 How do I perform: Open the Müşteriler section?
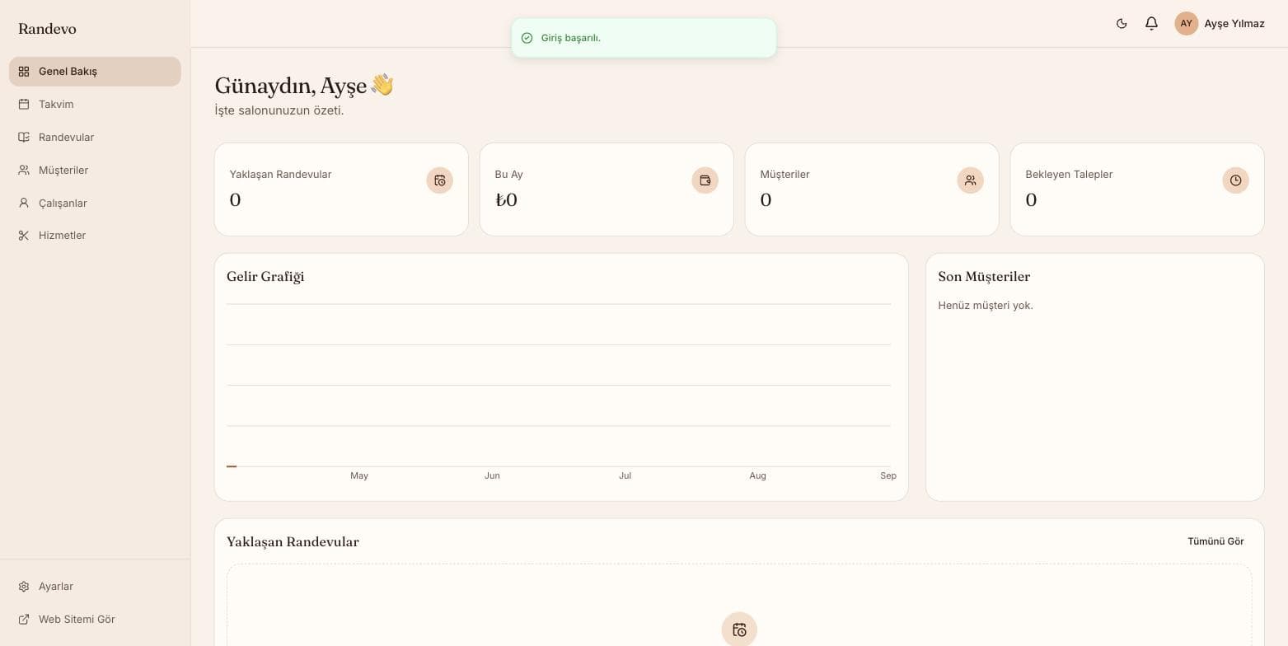click(95, 171)
